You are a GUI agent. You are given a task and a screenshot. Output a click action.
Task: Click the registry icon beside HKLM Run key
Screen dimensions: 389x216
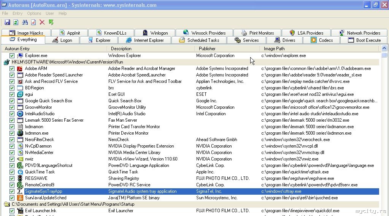[7, 62]
